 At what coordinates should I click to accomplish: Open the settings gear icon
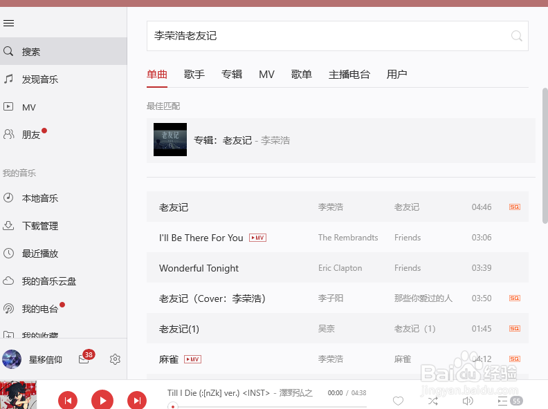click(115, 359)
